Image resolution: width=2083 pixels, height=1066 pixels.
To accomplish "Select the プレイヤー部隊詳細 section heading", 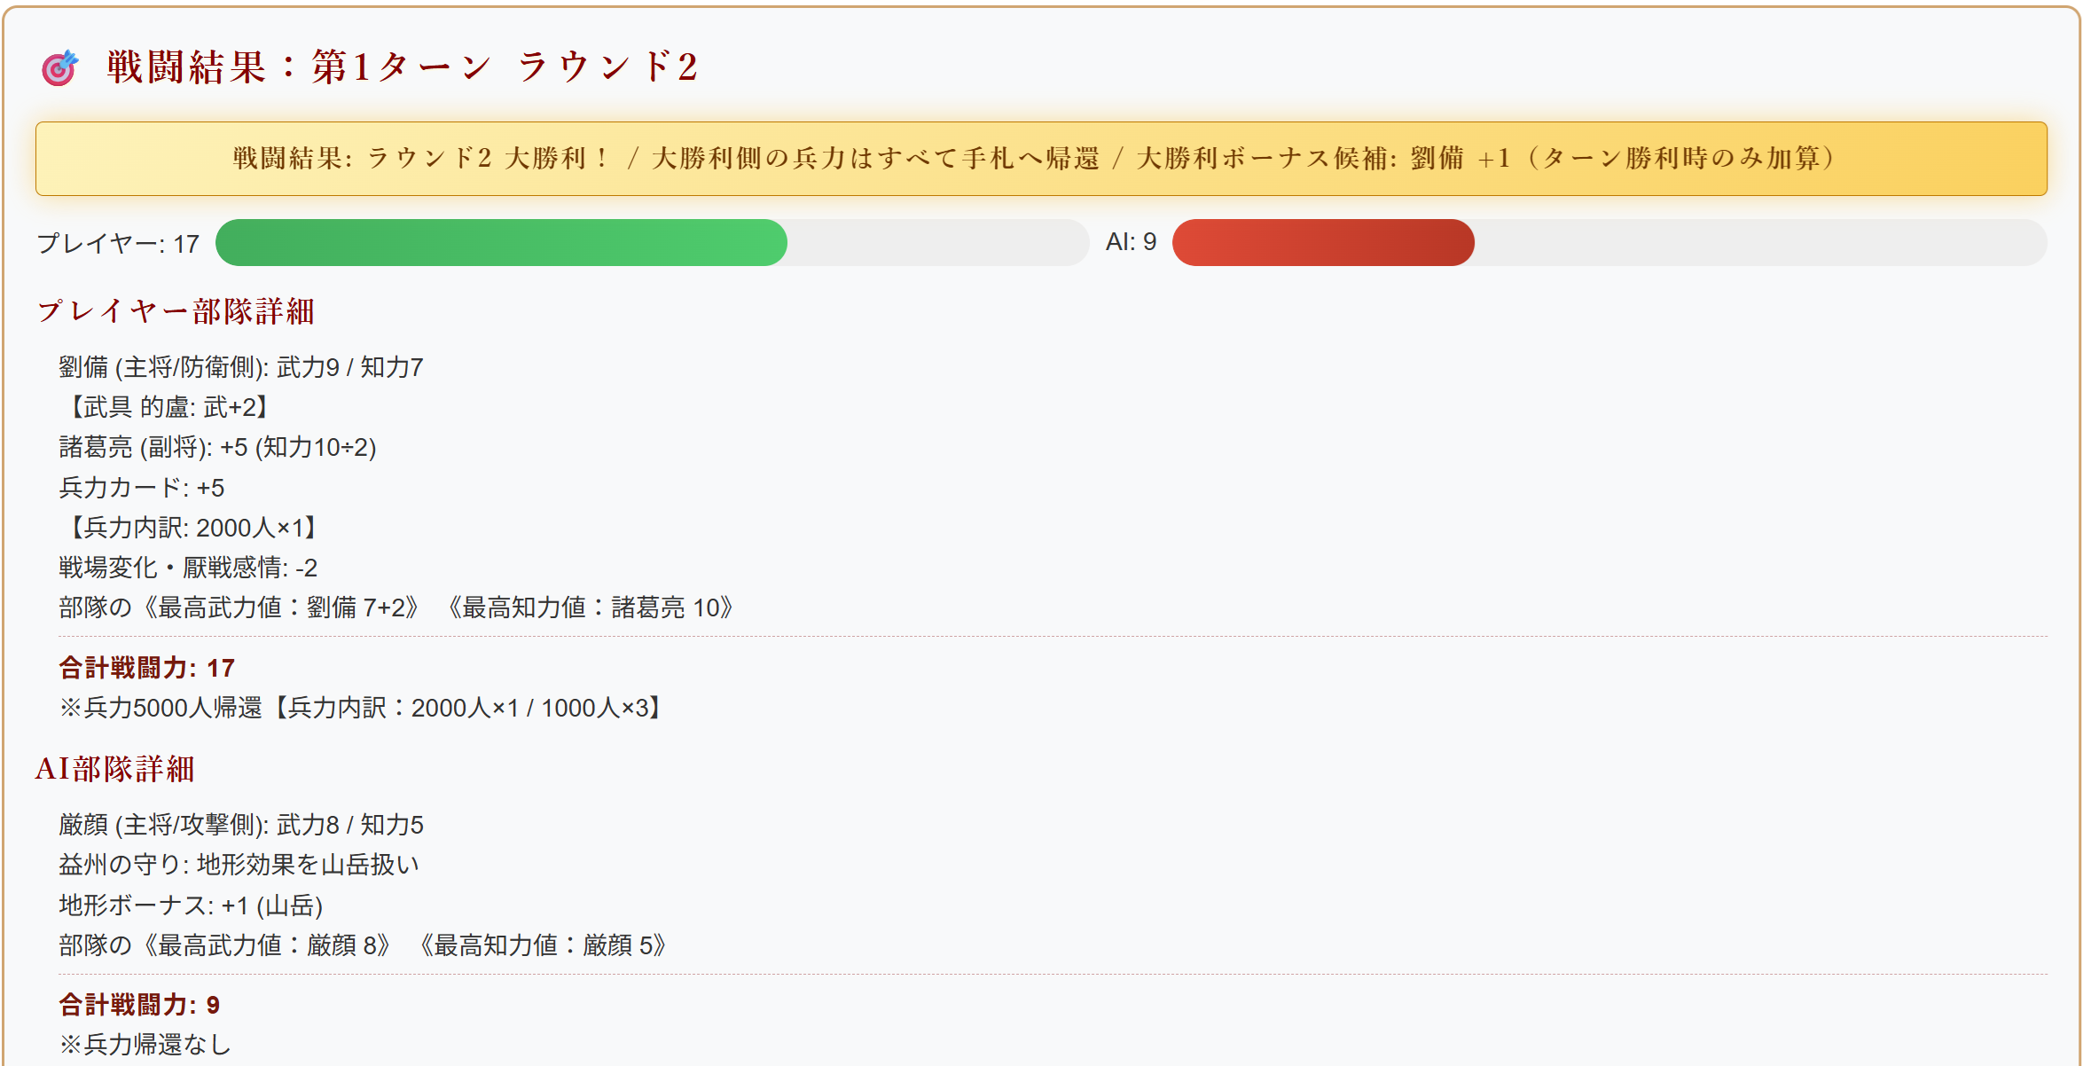I will coord(176,311).
